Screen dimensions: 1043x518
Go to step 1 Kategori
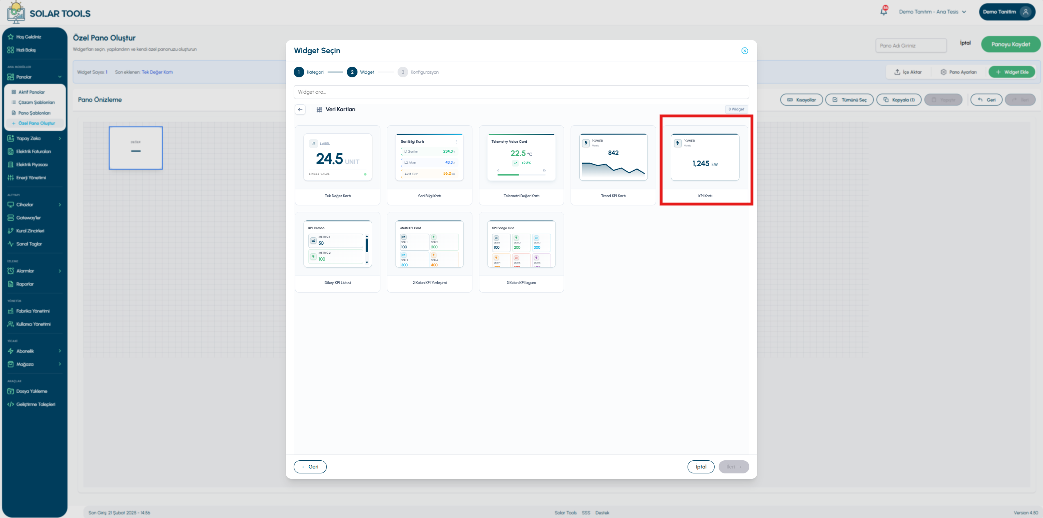pyautogui.click(x=308, y=72)
